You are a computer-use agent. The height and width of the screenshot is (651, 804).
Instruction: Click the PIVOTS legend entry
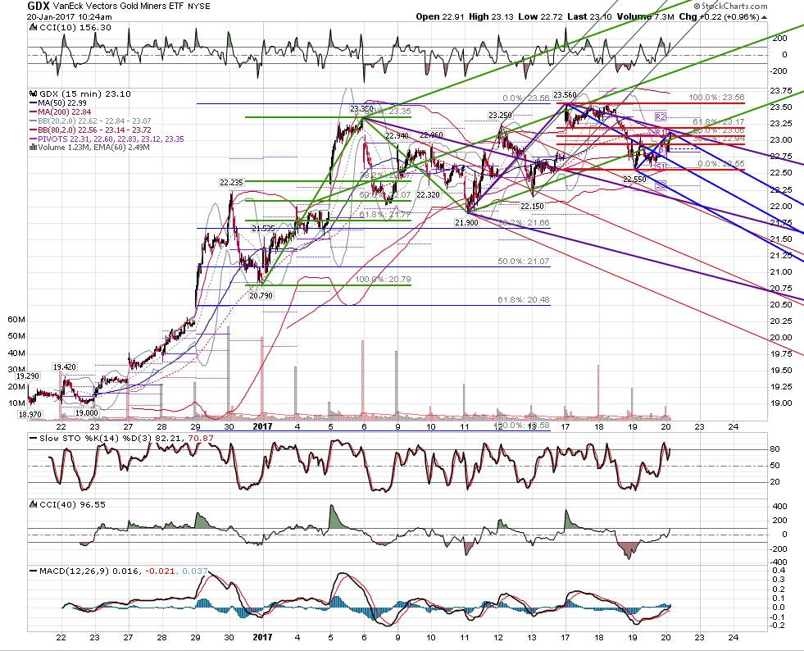107,139
